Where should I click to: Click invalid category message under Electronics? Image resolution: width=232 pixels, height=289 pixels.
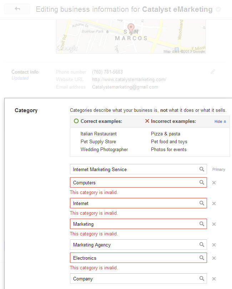[x=94, y=268]
